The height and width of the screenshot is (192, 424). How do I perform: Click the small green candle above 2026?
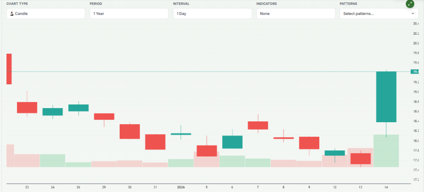click(x=181, y=134)
